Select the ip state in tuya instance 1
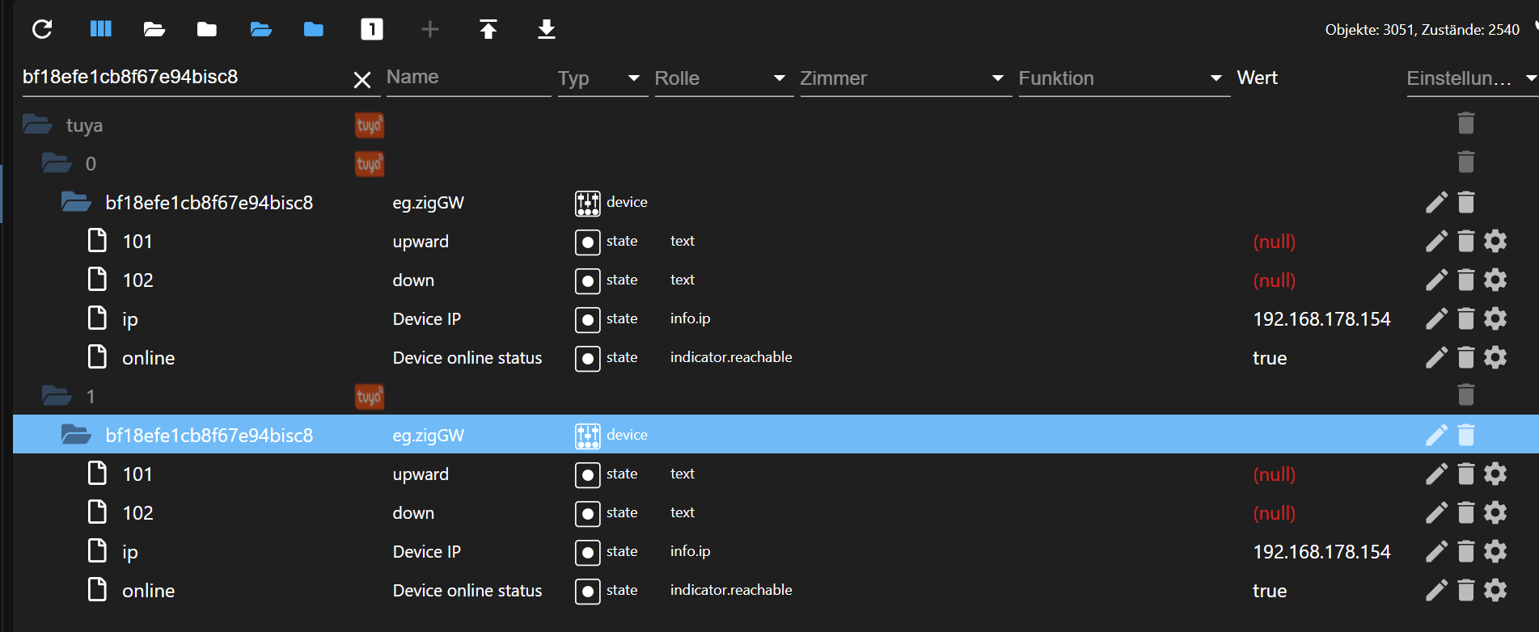Viewport: 1539px width, 632px height. 130,553
